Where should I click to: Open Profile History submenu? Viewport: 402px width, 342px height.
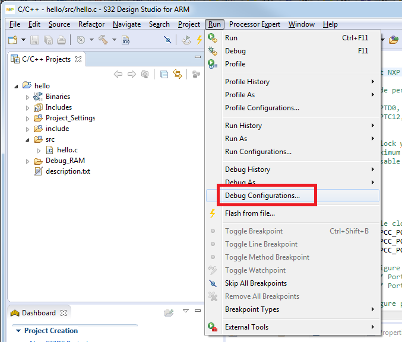tap(292, 82)
